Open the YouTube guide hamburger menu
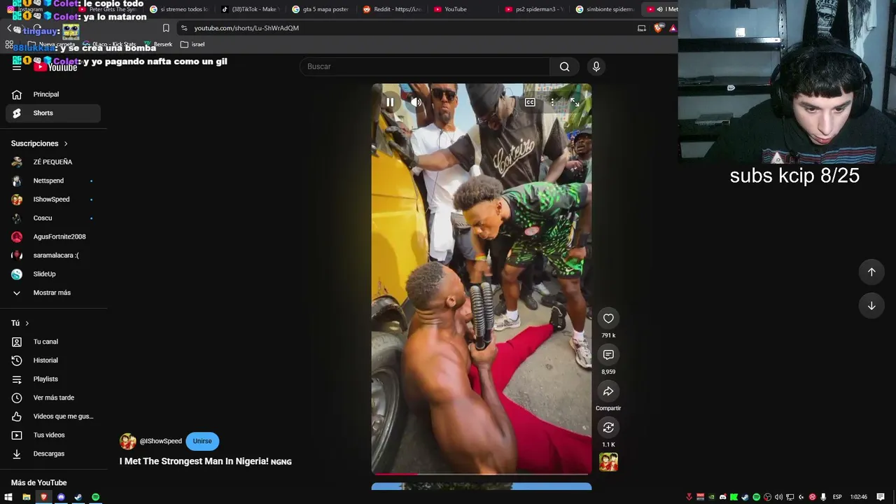Image resolution: width=896 pixels, height=504 pixels. [x=17, y=66]
